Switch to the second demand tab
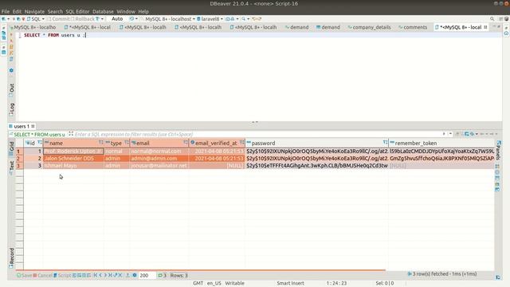Viewport: 510px width, 287px height. point(328,27)
